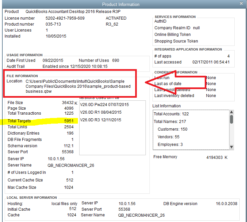Click Last inventory deleted None value

pos(211,96)
